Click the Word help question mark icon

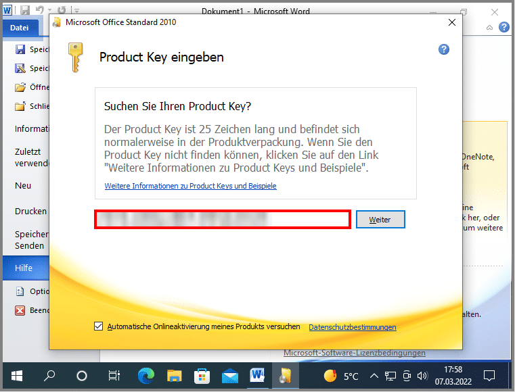[503, 28]
